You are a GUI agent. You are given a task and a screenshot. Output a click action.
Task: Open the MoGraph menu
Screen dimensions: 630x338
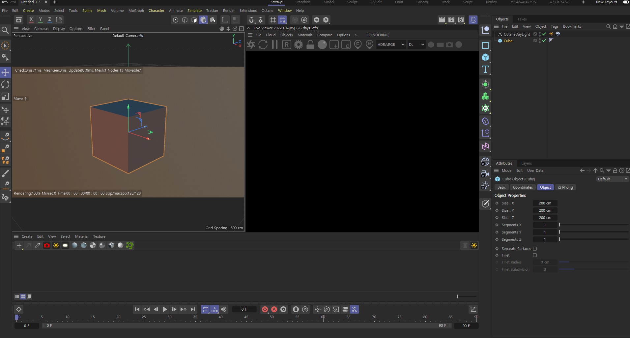pyautogui.click(x=136, y=11)
